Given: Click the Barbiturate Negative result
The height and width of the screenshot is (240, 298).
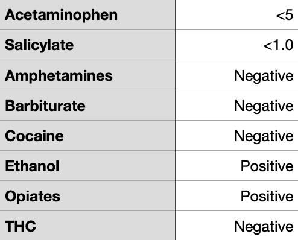Looking at the screenshot, I should 264,106.
